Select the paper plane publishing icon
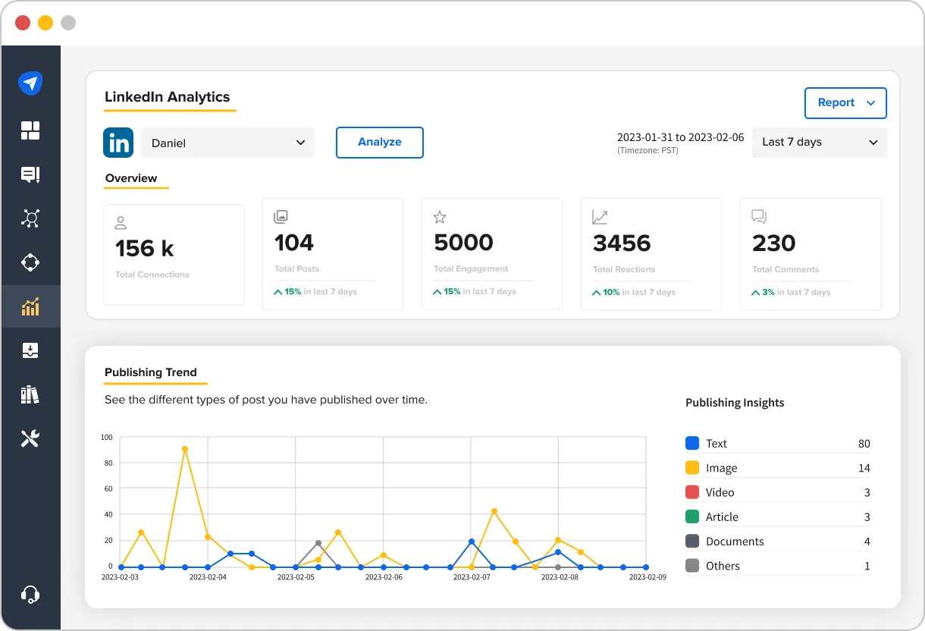The image size is (925, 631). pyautogui.click(x=30, y=83)
